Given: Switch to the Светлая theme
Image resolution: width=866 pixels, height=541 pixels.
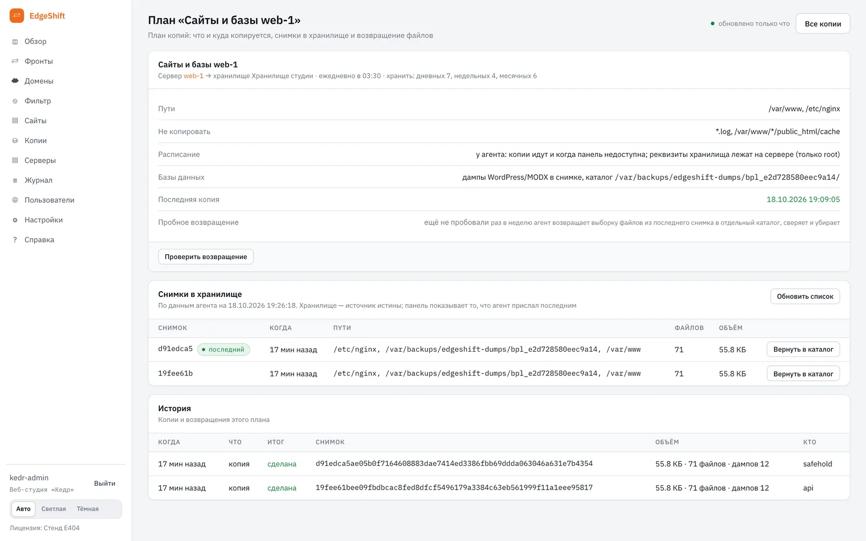Looking at the screenshot, I should point(54,509).
